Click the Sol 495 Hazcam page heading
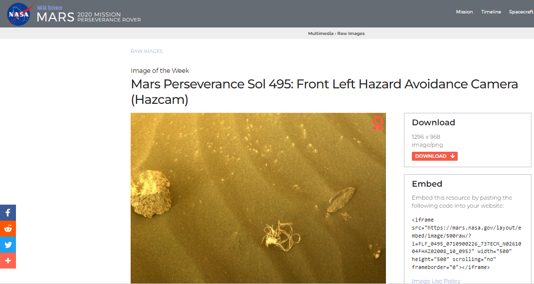The width and height of the screenshot is (534, 284). 324,92
